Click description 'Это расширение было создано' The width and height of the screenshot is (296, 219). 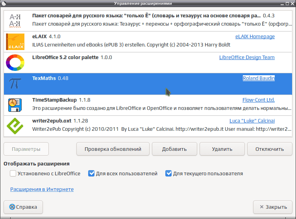pos(162,108)
